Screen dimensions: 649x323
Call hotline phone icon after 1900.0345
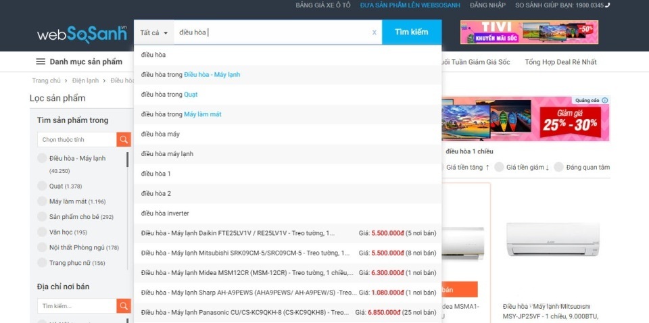pyautogui.click(x=607, y=5)
